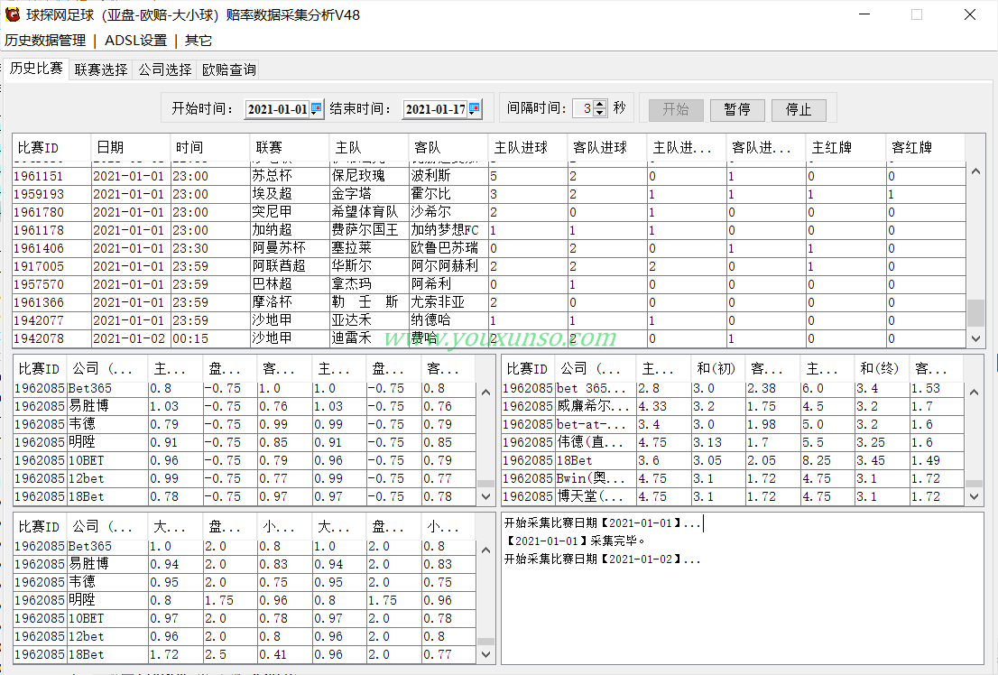Click log line 【2021-01-01】采集完毕

pyautogui.click(x=576, y=541)
